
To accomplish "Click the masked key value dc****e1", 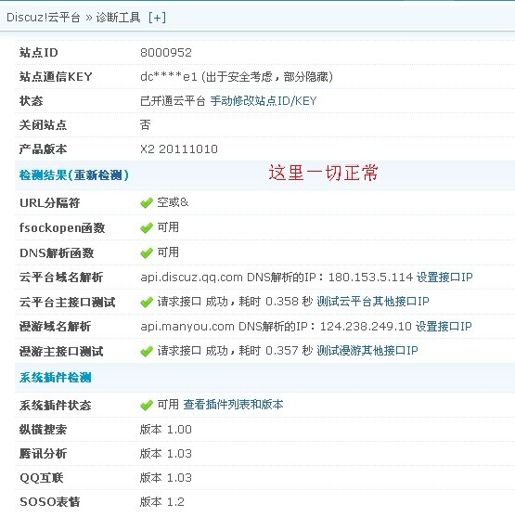I will [x=169, y=77].
